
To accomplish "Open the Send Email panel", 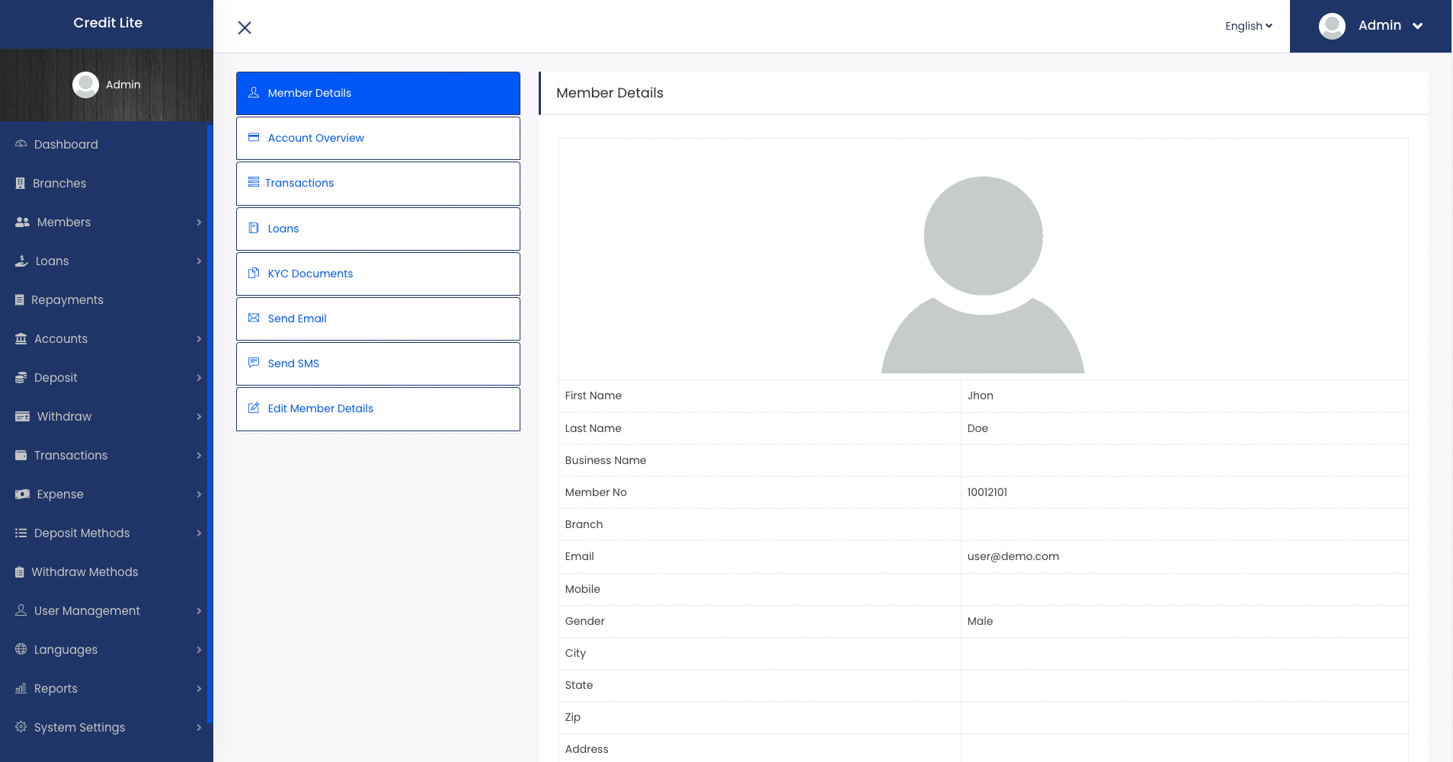I will 378,318.
